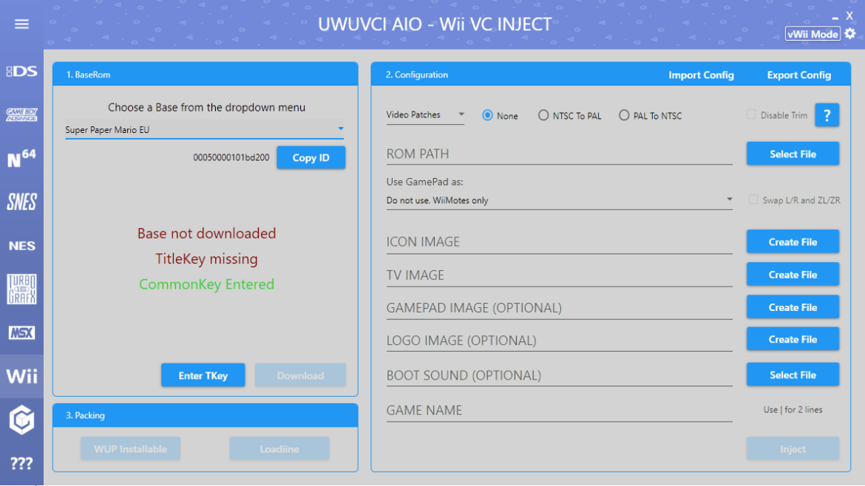The image size is (865, 486).
Task: Select the N64 console icon
Action: point(21,158)
